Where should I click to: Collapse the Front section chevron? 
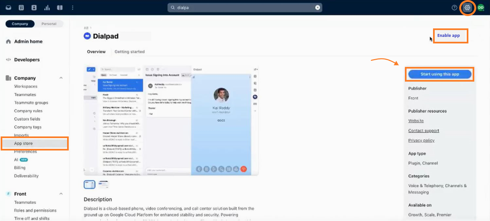pyautogui.click(x=61, y=194)
